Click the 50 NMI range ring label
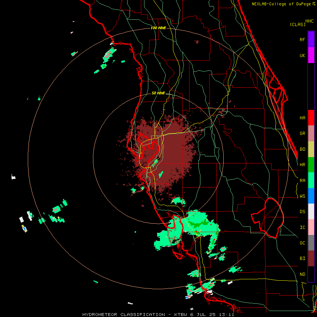317x317 pixels. pos(158,93)
